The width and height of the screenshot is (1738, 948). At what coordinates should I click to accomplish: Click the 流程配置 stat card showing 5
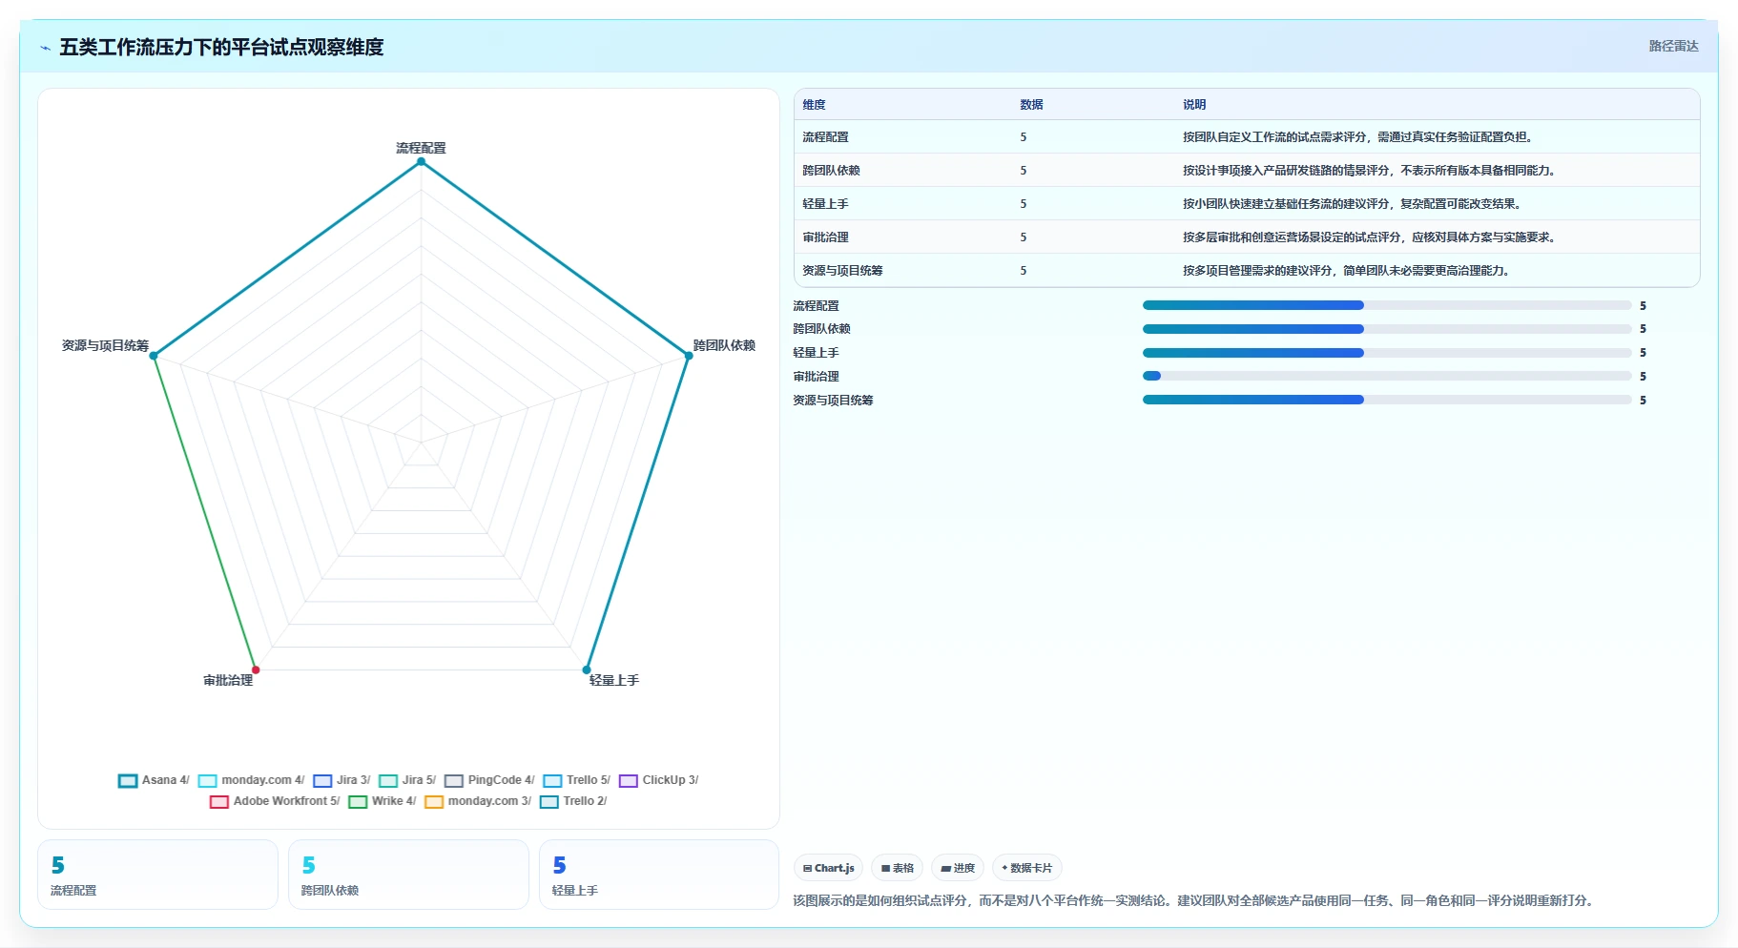tap(157, 875)
